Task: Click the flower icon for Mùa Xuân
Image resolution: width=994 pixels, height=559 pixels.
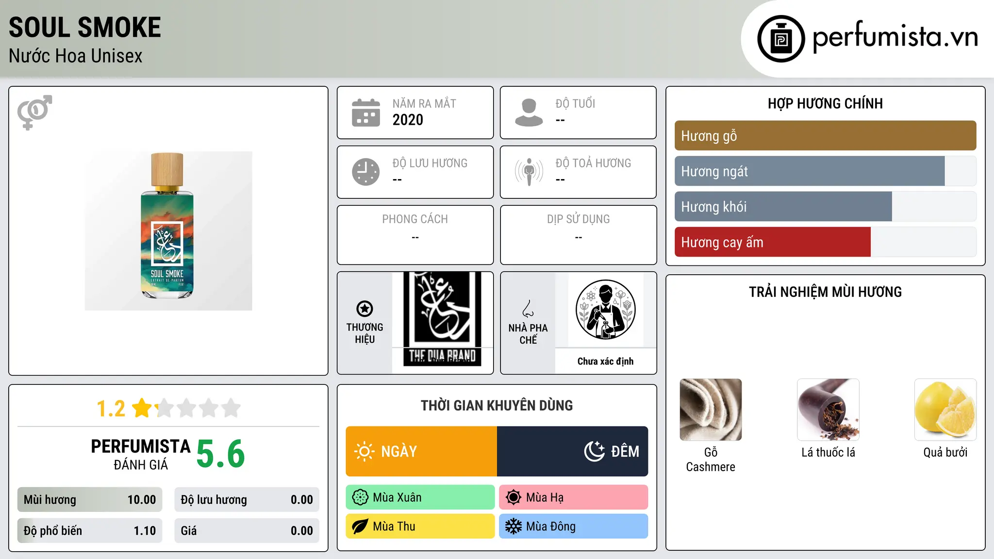Action: click(360, 497)
